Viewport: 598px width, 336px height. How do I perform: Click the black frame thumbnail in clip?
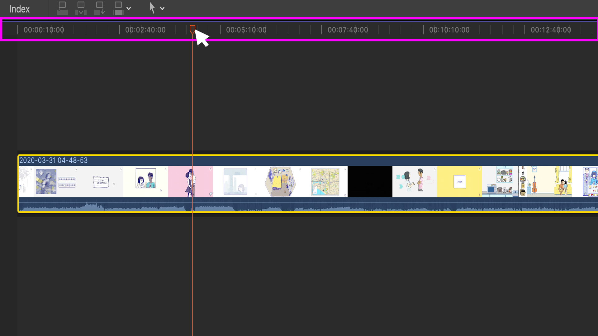coord(370,182)
